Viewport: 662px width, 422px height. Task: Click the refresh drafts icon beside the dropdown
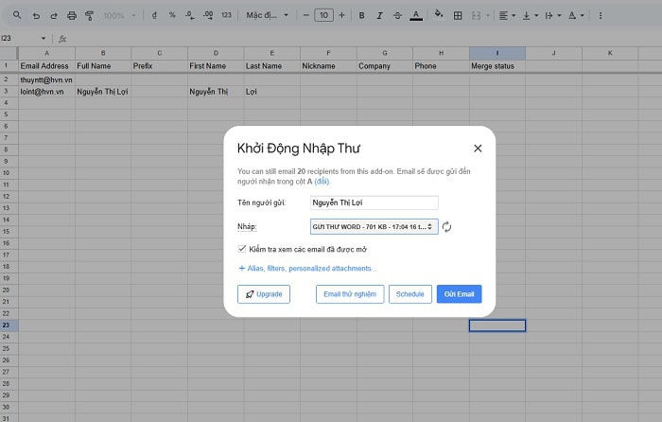point(447,227)
